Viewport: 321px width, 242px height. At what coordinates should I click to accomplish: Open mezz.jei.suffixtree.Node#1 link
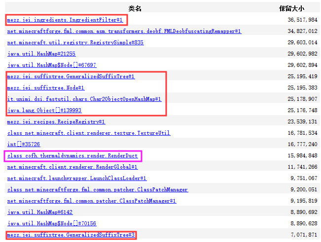[x=46, y=88]
